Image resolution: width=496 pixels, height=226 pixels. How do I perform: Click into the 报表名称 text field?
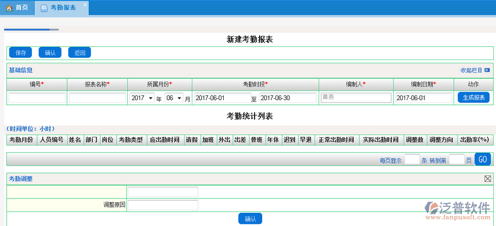pyautogui.click(x=98, y=98)
